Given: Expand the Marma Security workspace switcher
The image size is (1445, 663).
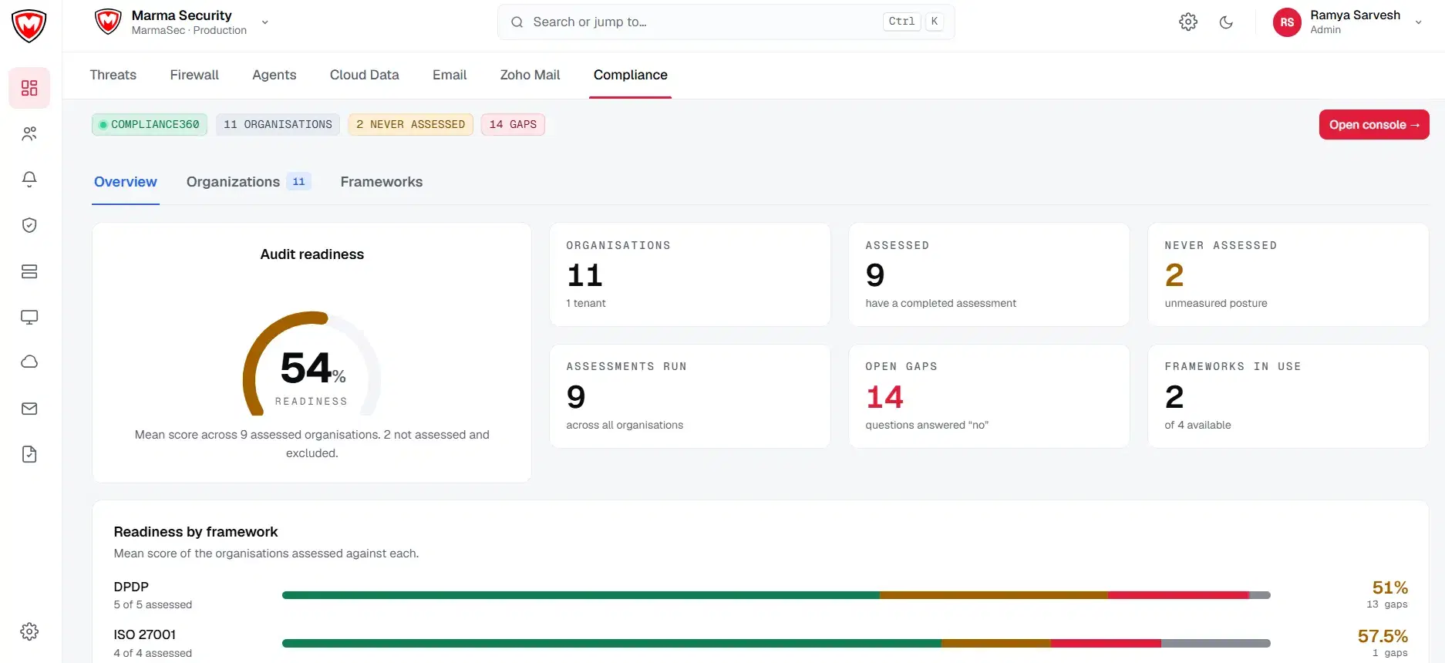Looking at the screenshot, I should click(x=265, y=22).
